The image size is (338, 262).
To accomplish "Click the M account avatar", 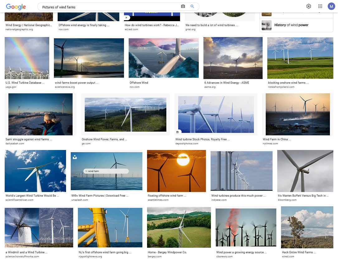I will tap(331, 6).
